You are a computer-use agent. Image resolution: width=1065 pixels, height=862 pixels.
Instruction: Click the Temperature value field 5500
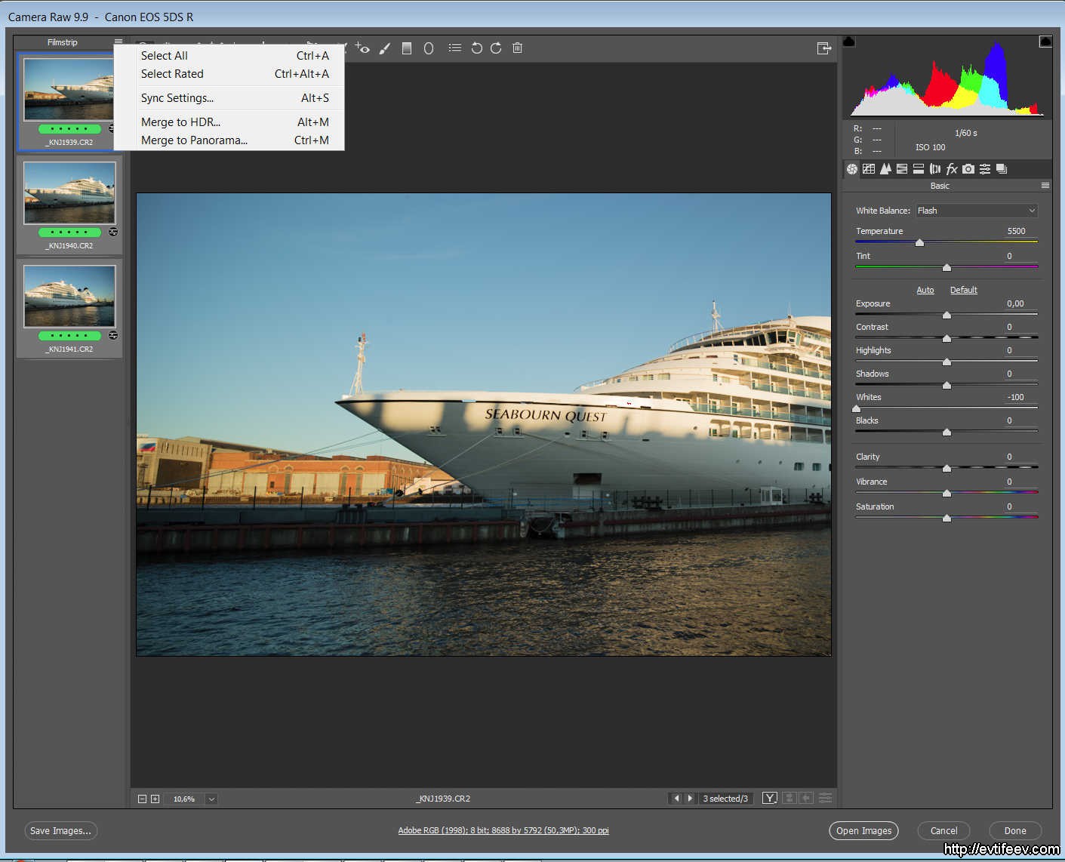pos(1016,231)
